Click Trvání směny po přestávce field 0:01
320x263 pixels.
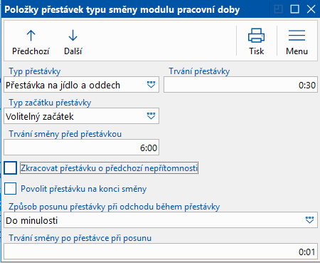[x=161, y=252]
